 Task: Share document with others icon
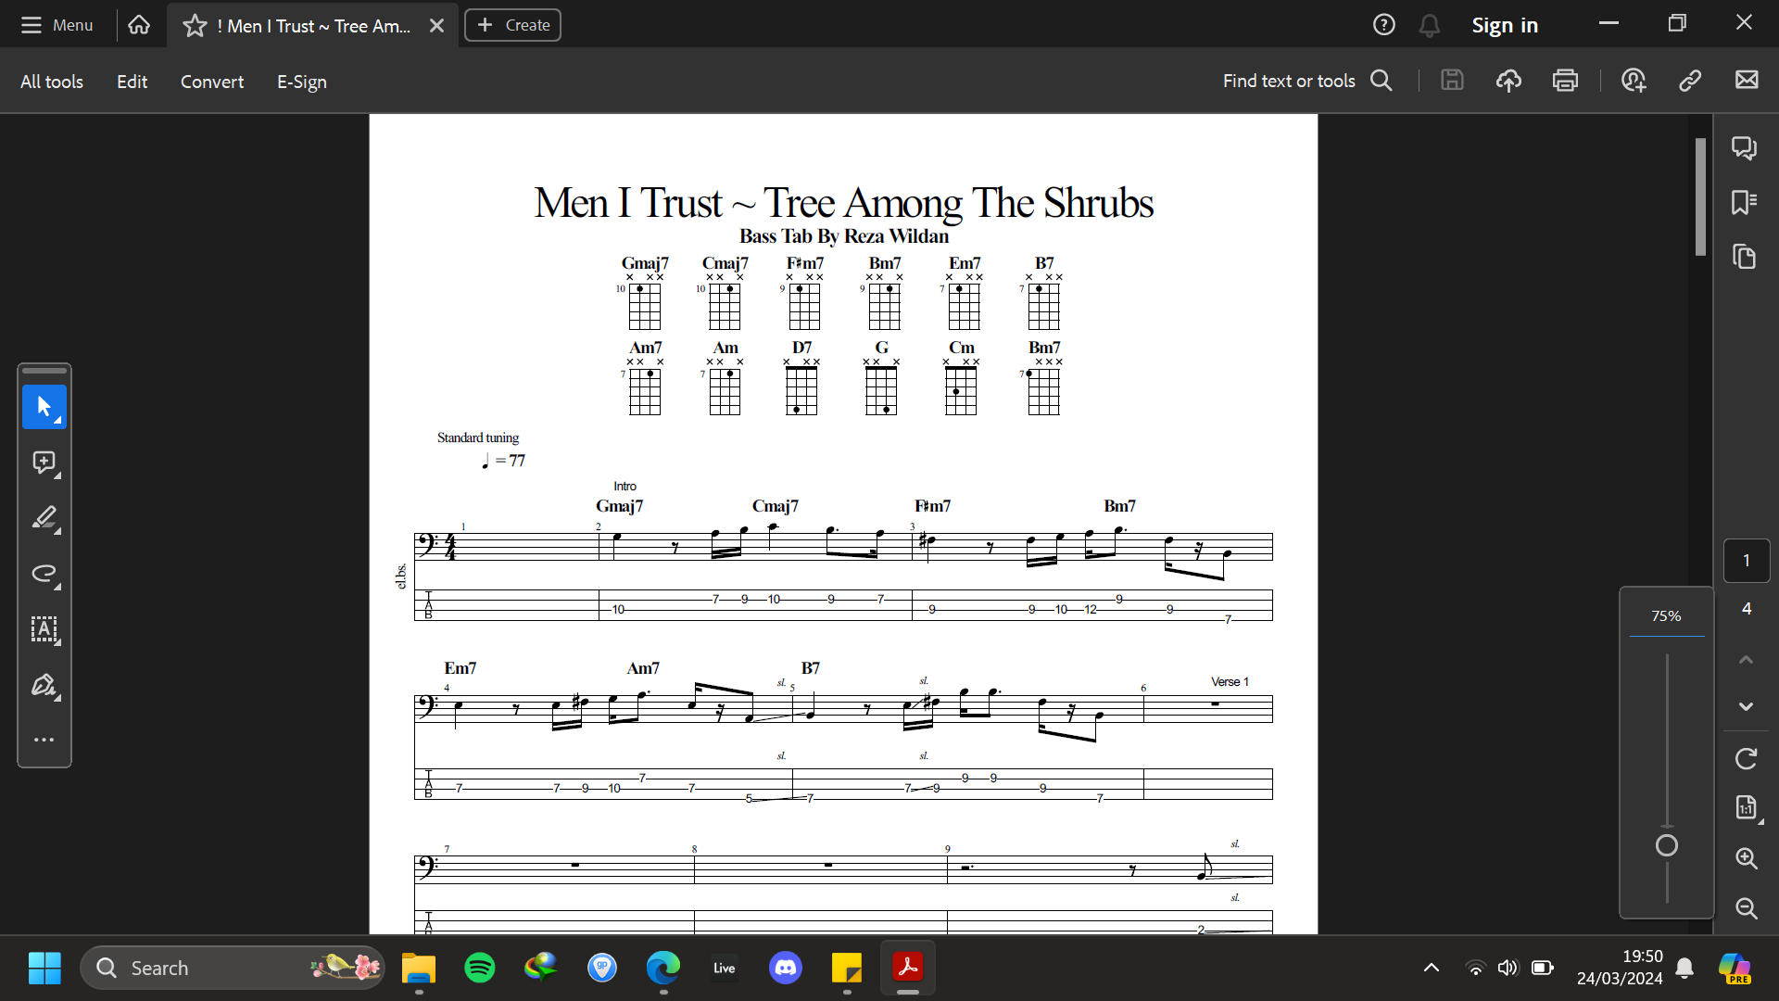tap(1634, 81)
